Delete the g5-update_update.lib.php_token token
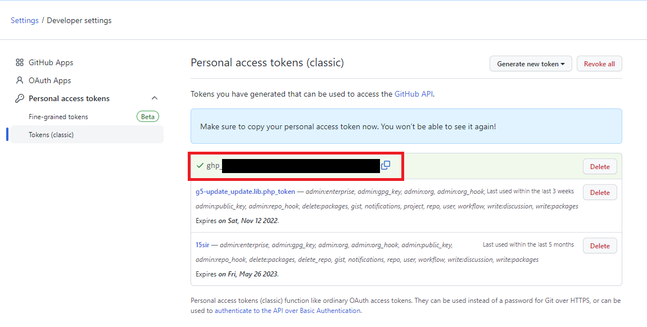647x327 pixels. (x=600, y=192)
